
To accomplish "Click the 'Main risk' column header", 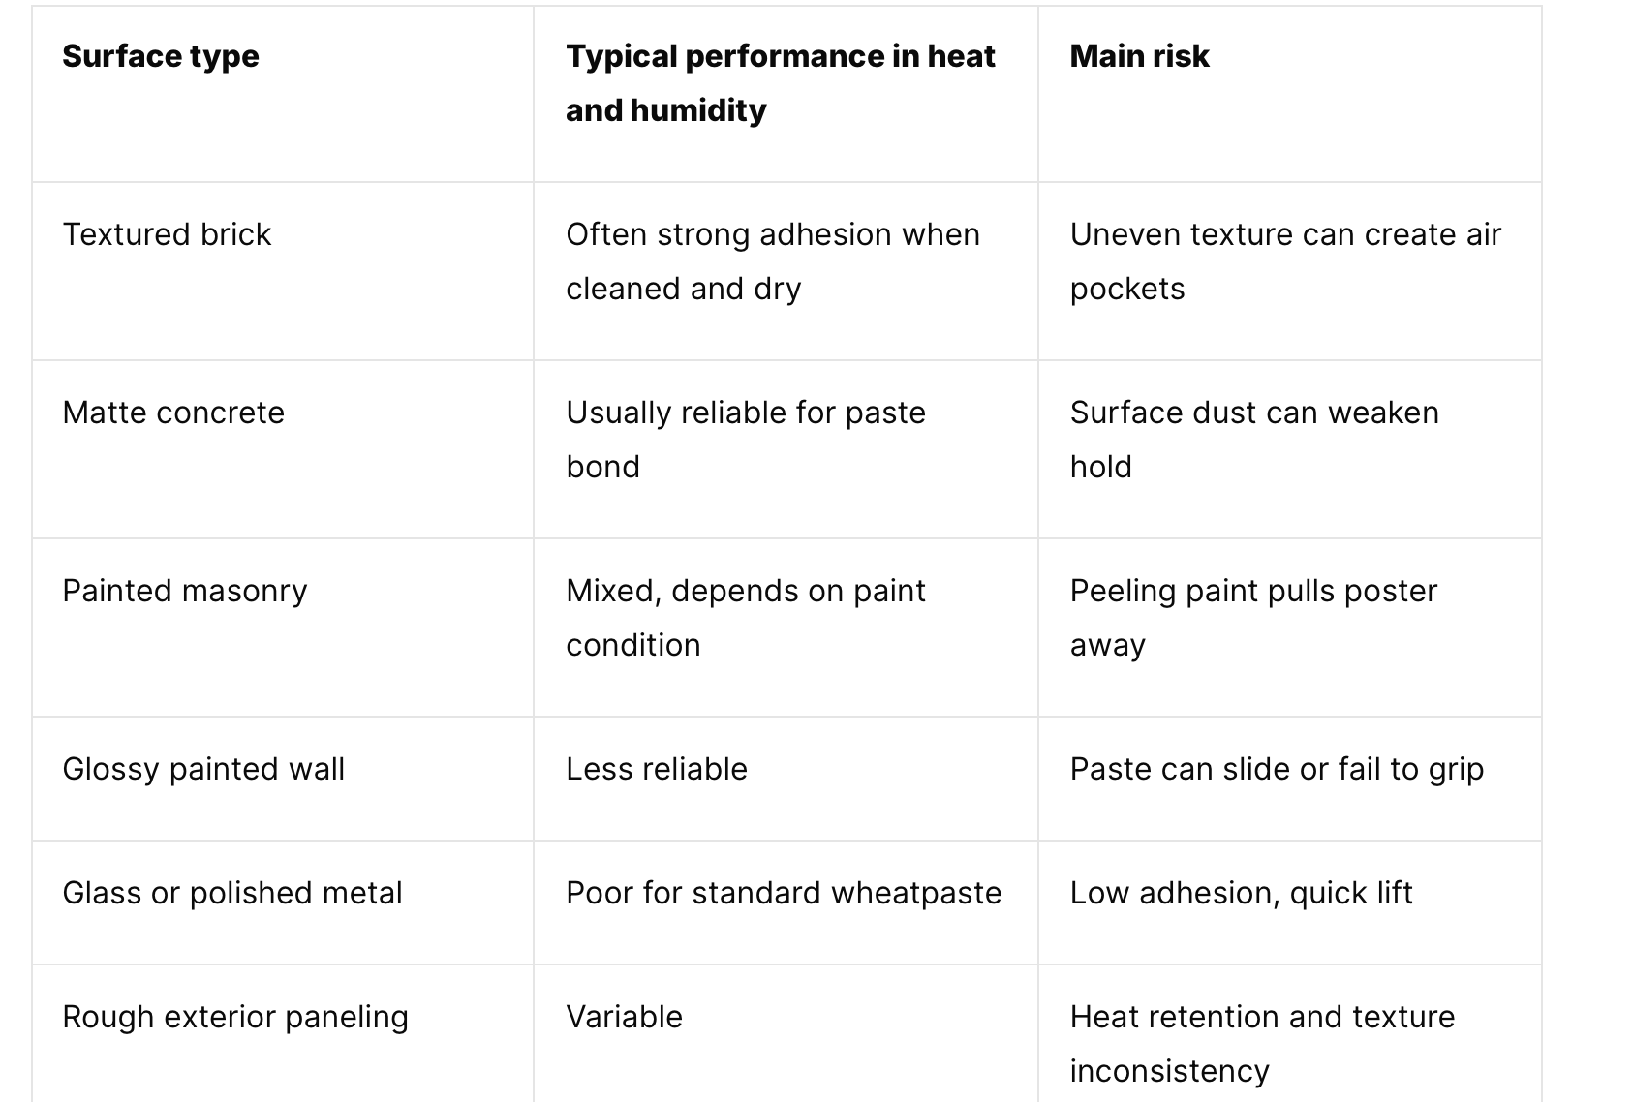I will (1289, 94).
